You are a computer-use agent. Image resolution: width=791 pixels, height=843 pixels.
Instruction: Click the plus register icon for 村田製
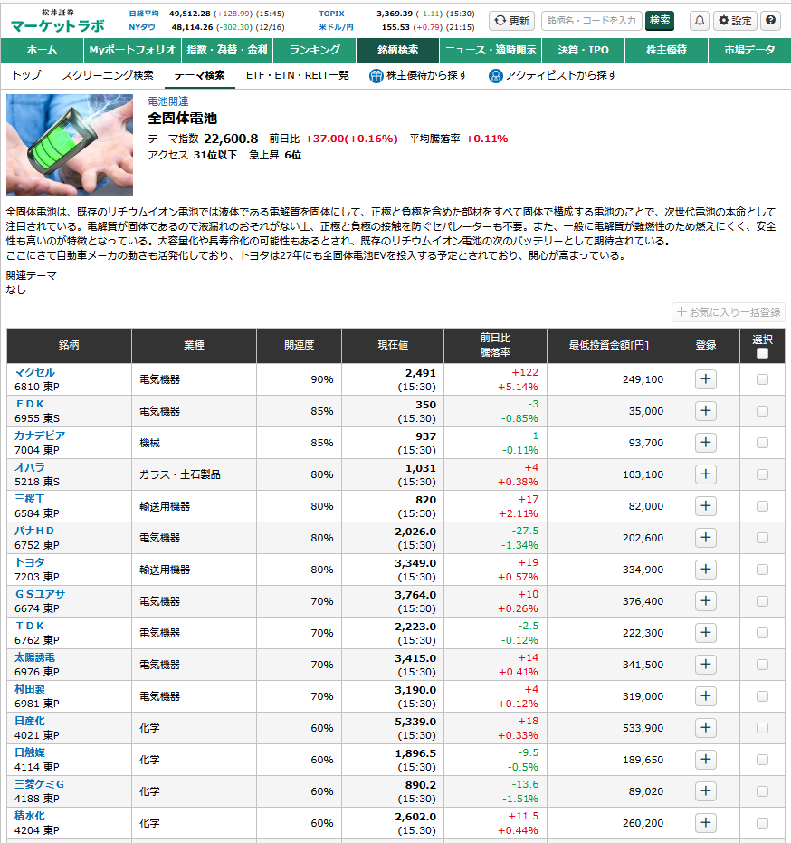click(706, 696)
